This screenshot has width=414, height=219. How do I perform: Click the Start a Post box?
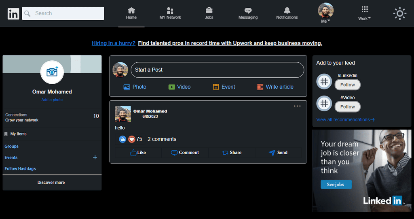click(x=217, y=70)
